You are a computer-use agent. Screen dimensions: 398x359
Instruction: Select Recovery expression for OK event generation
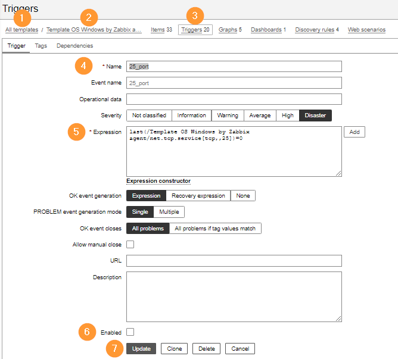198,196
